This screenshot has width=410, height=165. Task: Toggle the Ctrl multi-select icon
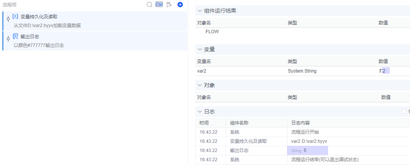(159, 5)
